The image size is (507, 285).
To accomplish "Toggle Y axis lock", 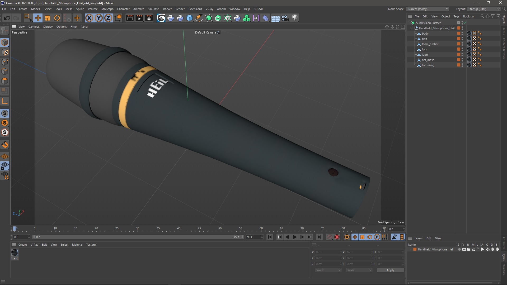I will 99,18.
